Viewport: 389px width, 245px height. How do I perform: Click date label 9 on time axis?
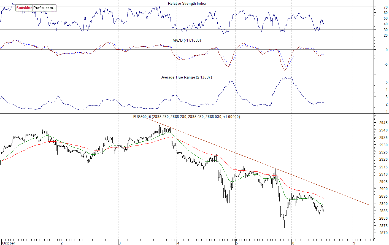tap(354, 243)
